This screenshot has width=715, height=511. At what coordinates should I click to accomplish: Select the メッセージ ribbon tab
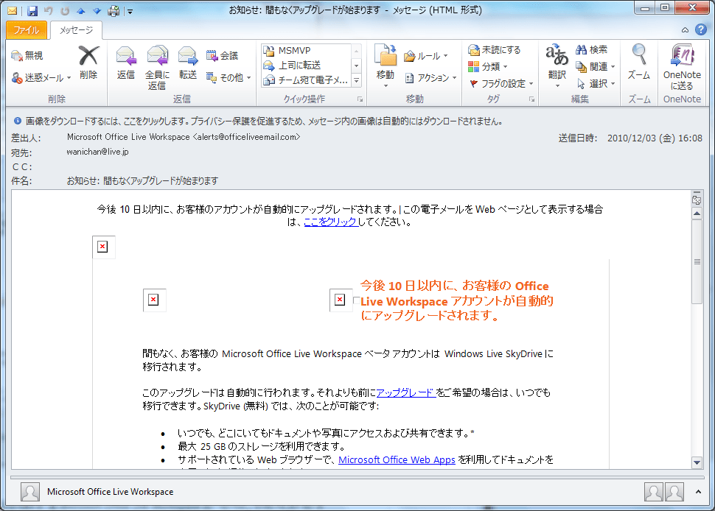tap(76, 30)
